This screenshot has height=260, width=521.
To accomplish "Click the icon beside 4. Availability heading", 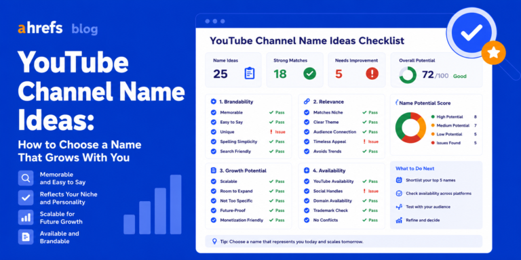I will tap(307, 171).
